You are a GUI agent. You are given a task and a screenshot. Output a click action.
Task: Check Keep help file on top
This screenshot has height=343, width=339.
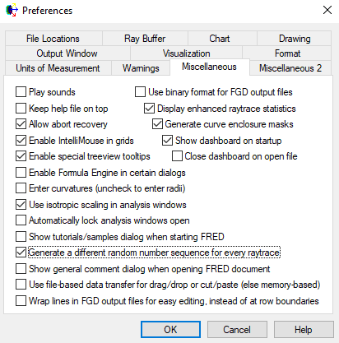(x=21, y=109)
